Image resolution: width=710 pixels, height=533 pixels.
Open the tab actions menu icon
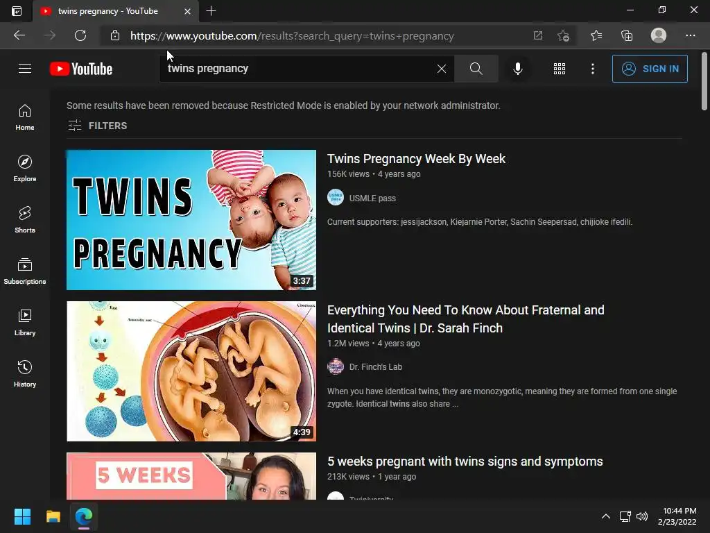[x=17, y=11]
